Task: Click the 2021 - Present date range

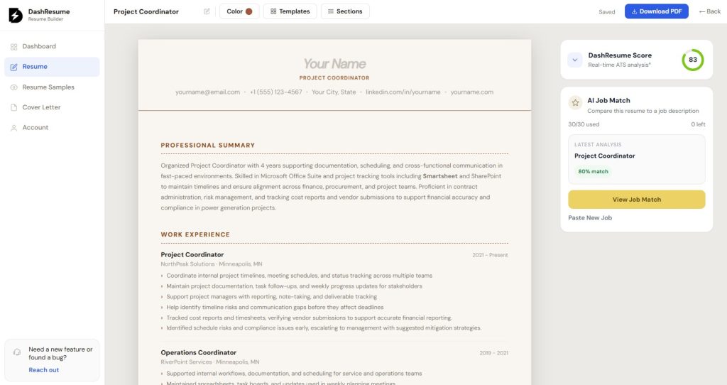Action: (x=490, y=255)
